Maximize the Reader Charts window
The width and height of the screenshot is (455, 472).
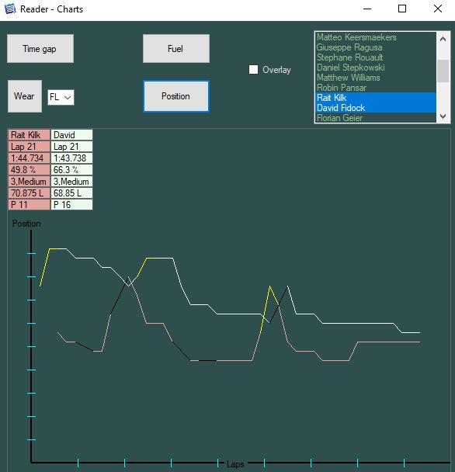pos(402,9)
